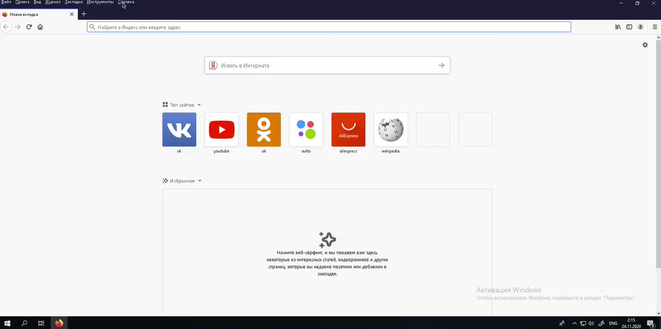Open the Вид menu

[x=37, y=2]
